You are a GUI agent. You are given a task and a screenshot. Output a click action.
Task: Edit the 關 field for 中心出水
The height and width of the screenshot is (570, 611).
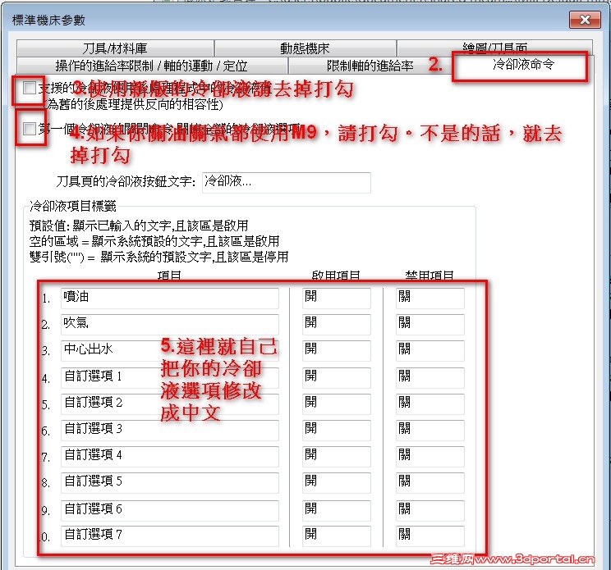[430, 350]
